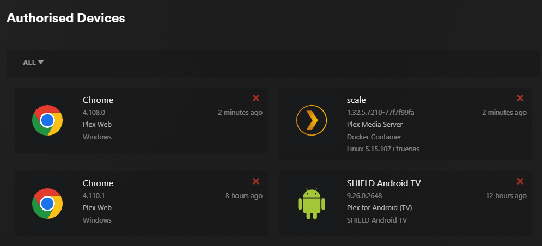The height and width of the screenshot is (246, 542).
Task: Click Plex for Android (TV) label
Action: pos(379,208)
